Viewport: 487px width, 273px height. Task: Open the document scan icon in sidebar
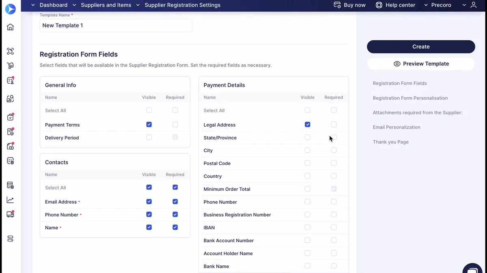tap(11, 51)
